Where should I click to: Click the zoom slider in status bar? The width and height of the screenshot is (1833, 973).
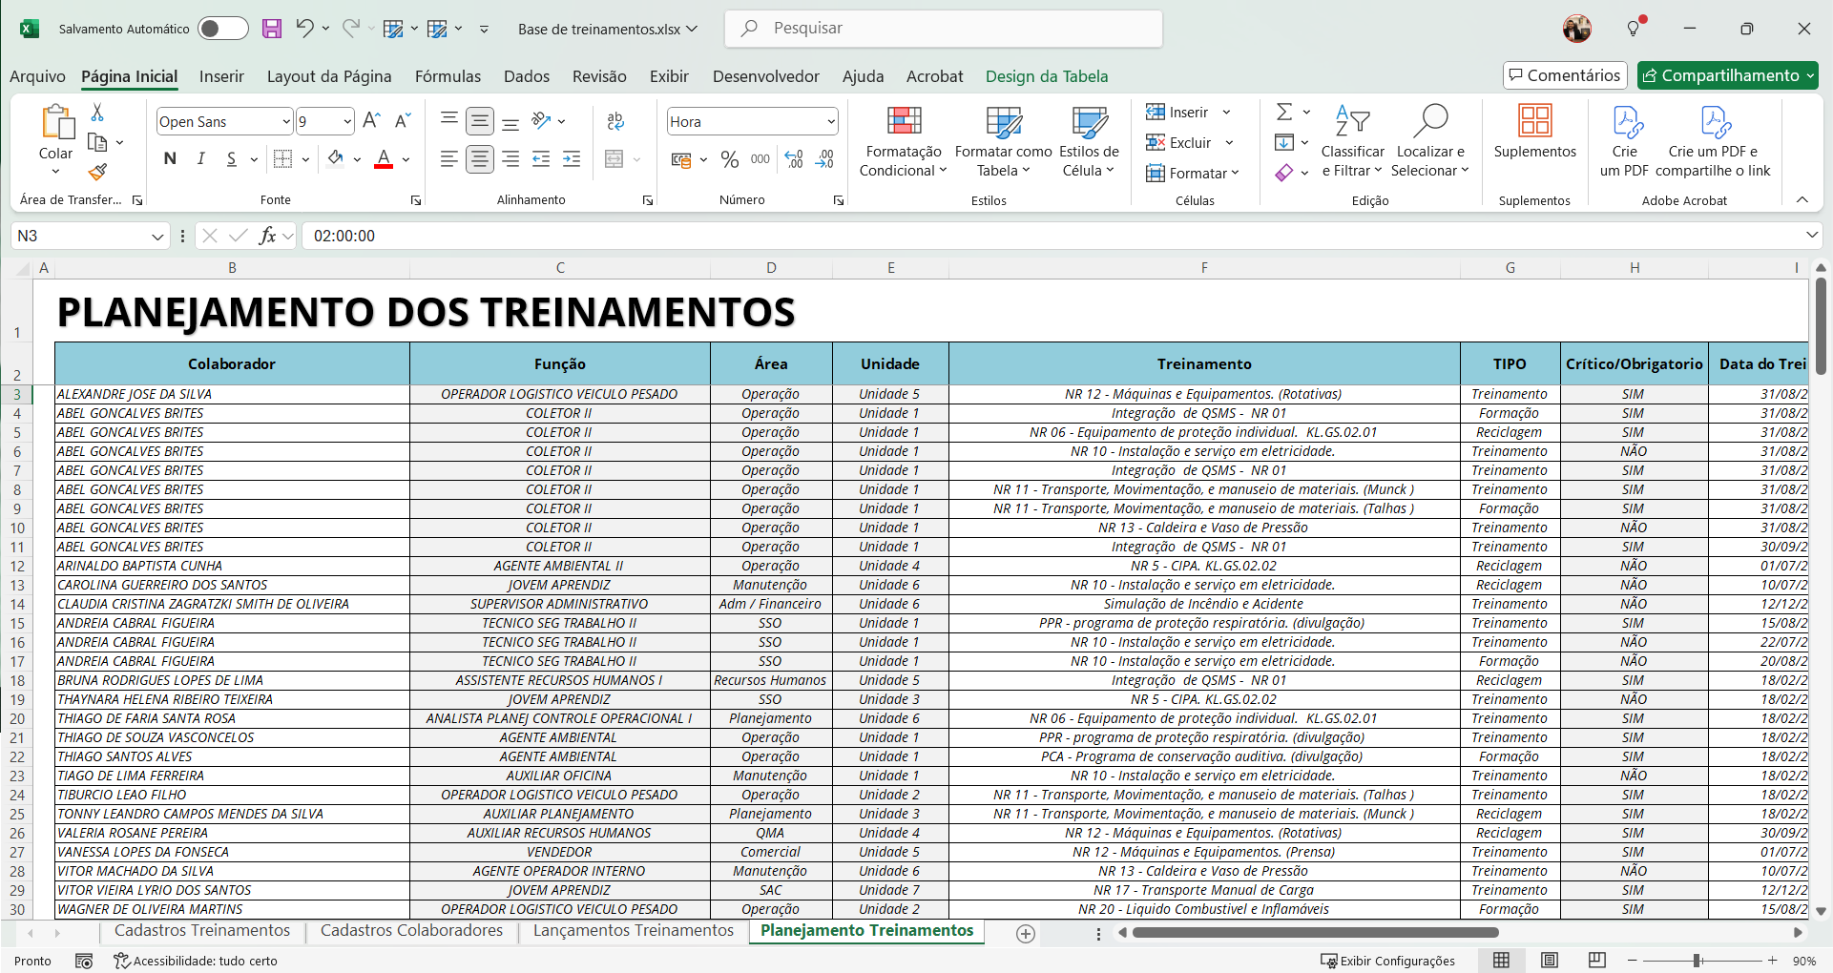tap(1697, 961)
